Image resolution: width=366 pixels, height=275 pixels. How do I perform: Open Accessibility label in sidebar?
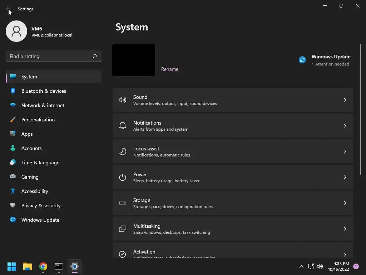[35, 191]
